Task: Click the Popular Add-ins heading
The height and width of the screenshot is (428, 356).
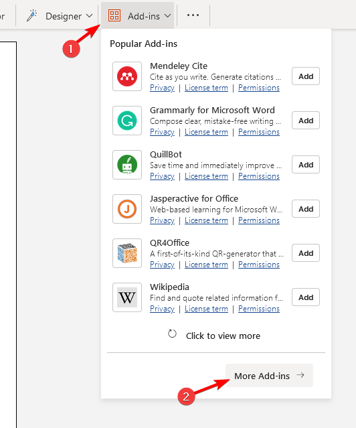Action: click(143, 44)
